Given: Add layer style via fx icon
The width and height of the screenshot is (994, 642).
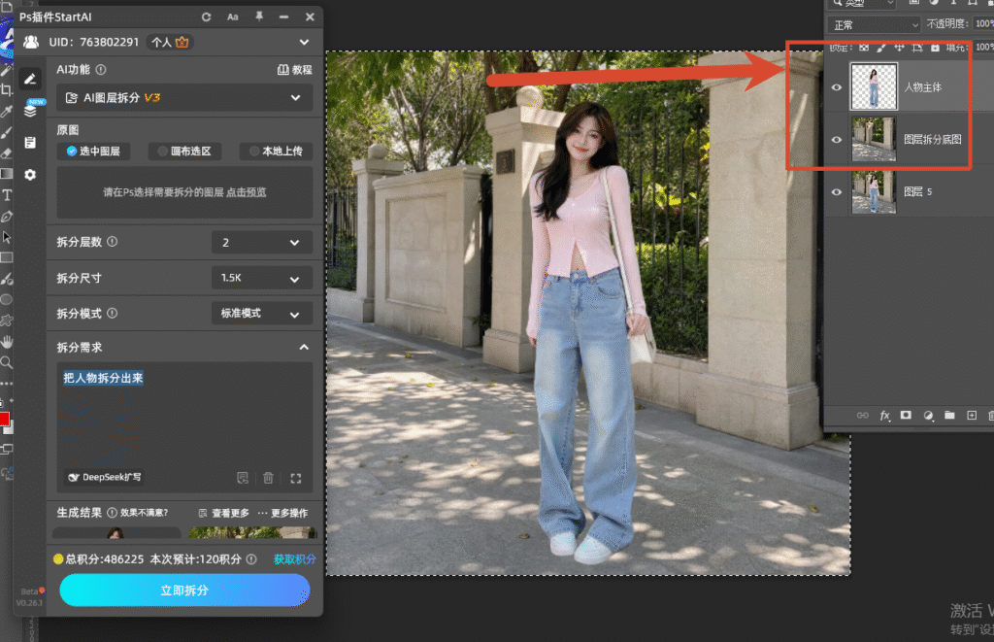Looking at the screenshot, I should pyautogui.click(x=885, y=416).
